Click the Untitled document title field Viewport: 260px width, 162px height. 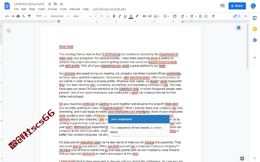[x=29, y=4]
